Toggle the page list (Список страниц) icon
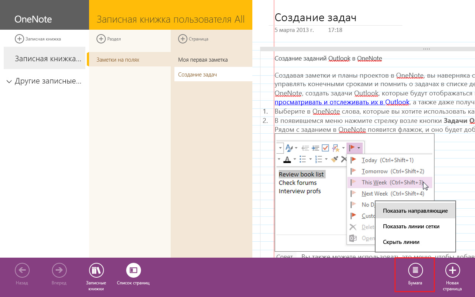Viewport: 475px width, 297px height. click(x=133, y=270)
